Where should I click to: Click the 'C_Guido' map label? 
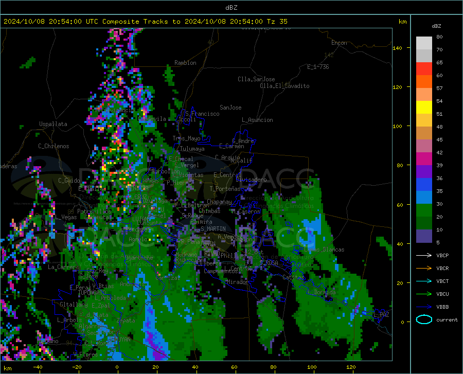tap(69, 181)
